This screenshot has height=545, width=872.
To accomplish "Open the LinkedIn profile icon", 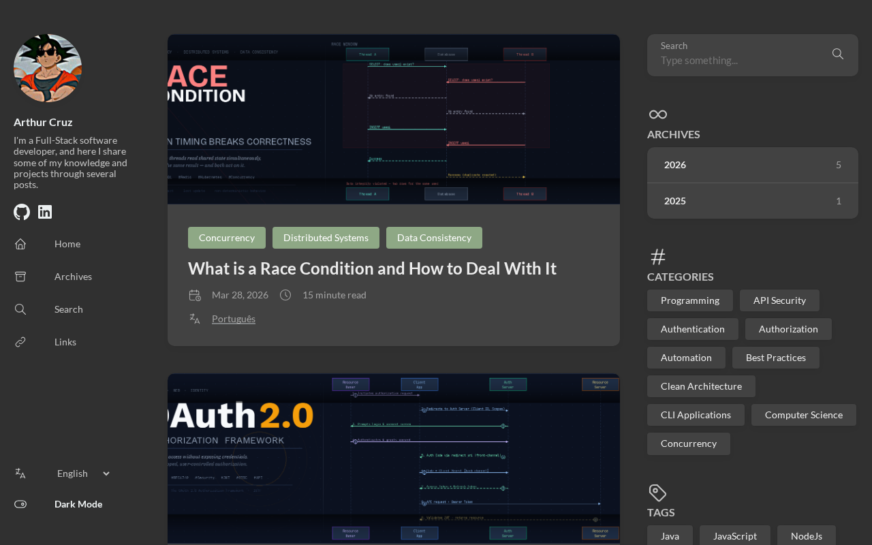I will [45, 212].
